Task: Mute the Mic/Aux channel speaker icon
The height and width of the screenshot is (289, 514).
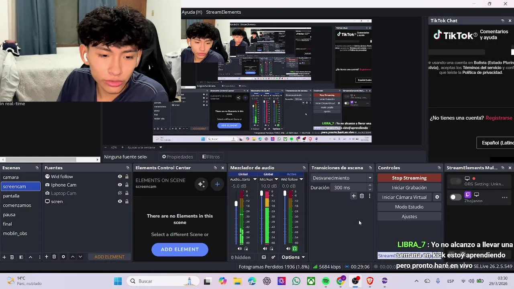Action: (x=265, y=249)
